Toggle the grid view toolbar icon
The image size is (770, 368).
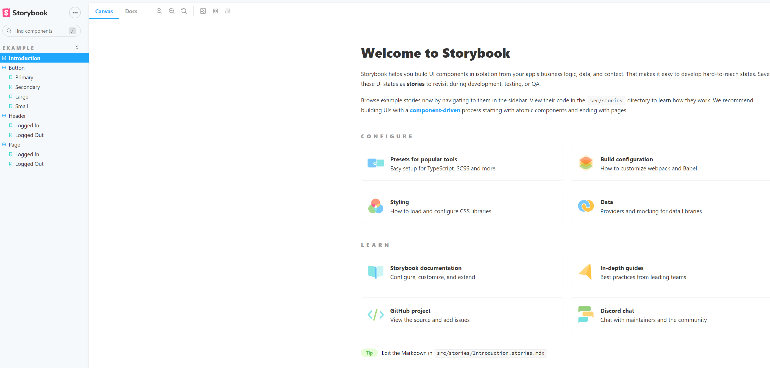click(215, 11)
